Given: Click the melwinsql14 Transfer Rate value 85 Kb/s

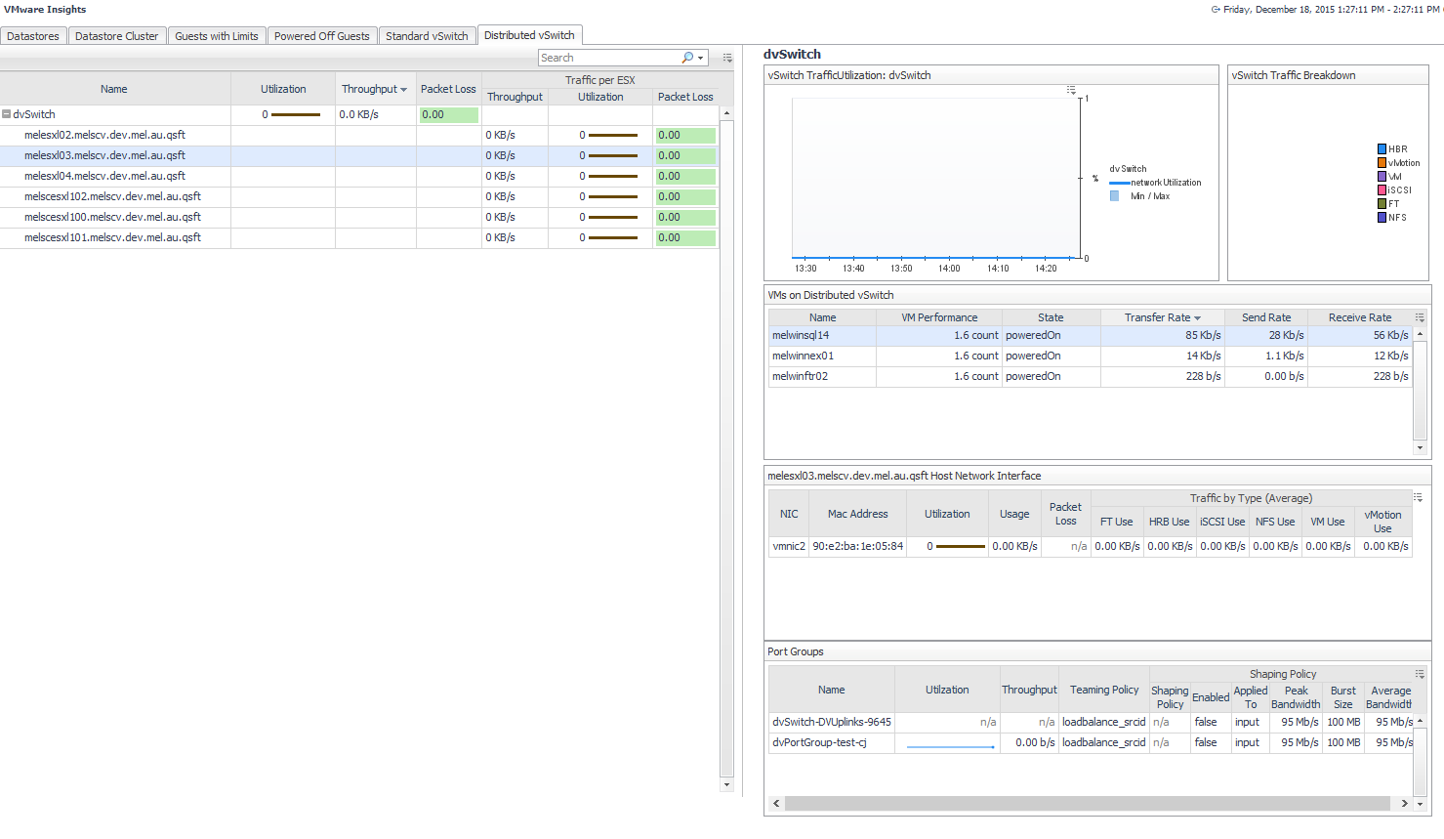Looking at the screenshot, I should pos(1203,335).
